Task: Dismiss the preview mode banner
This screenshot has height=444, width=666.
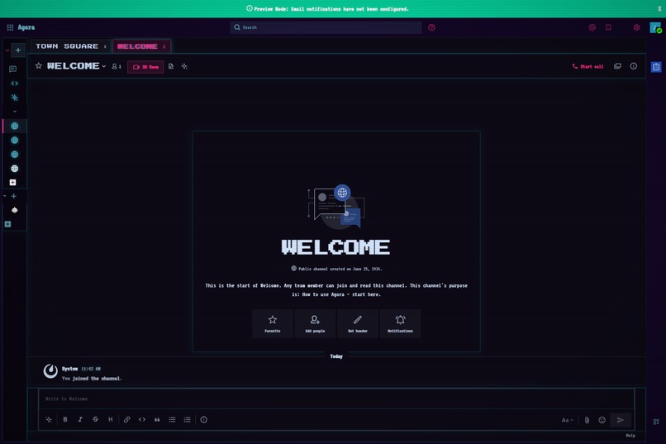Action: [659, 8]
